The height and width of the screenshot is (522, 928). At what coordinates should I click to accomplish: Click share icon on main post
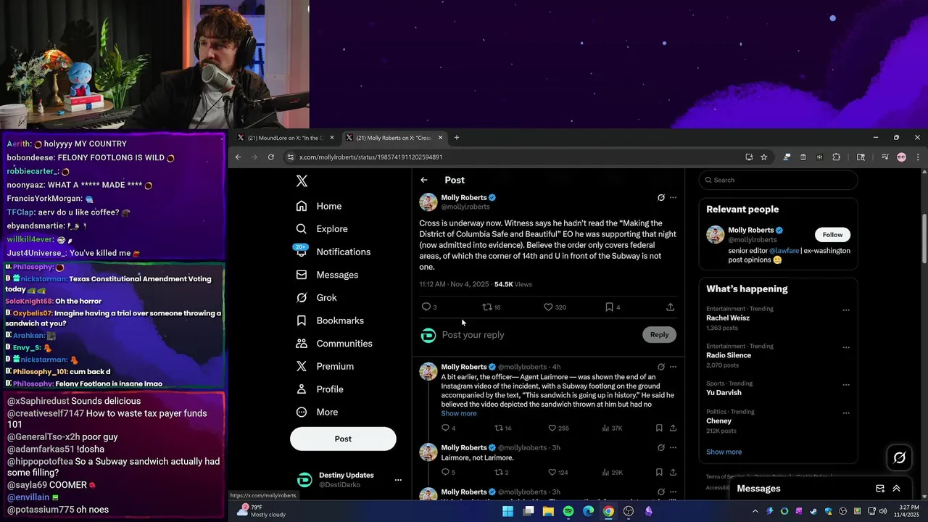point(670,307)
